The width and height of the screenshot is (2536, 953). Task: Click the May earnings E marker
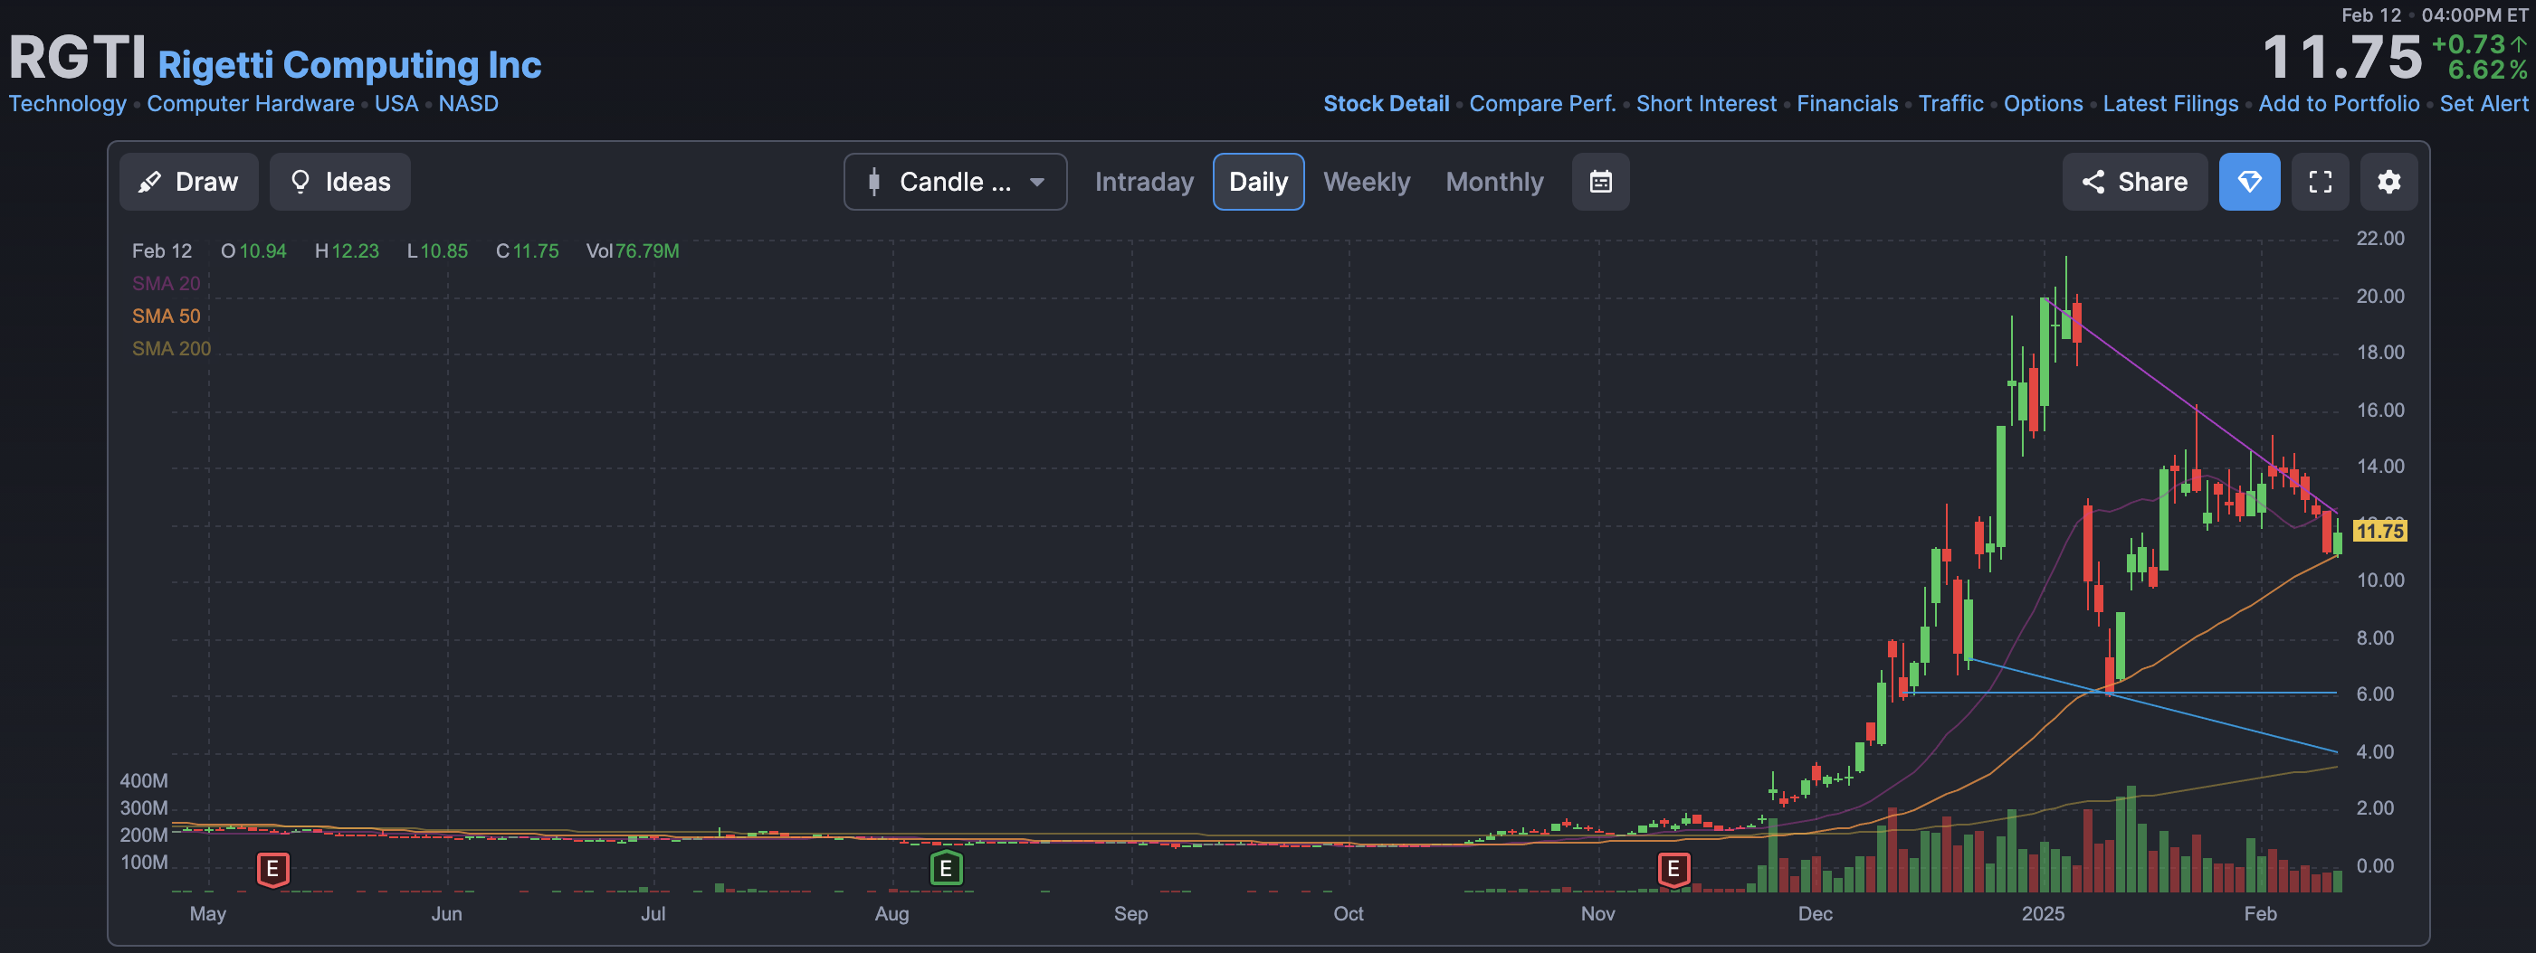pyautogui.click(x=272, y=870)
